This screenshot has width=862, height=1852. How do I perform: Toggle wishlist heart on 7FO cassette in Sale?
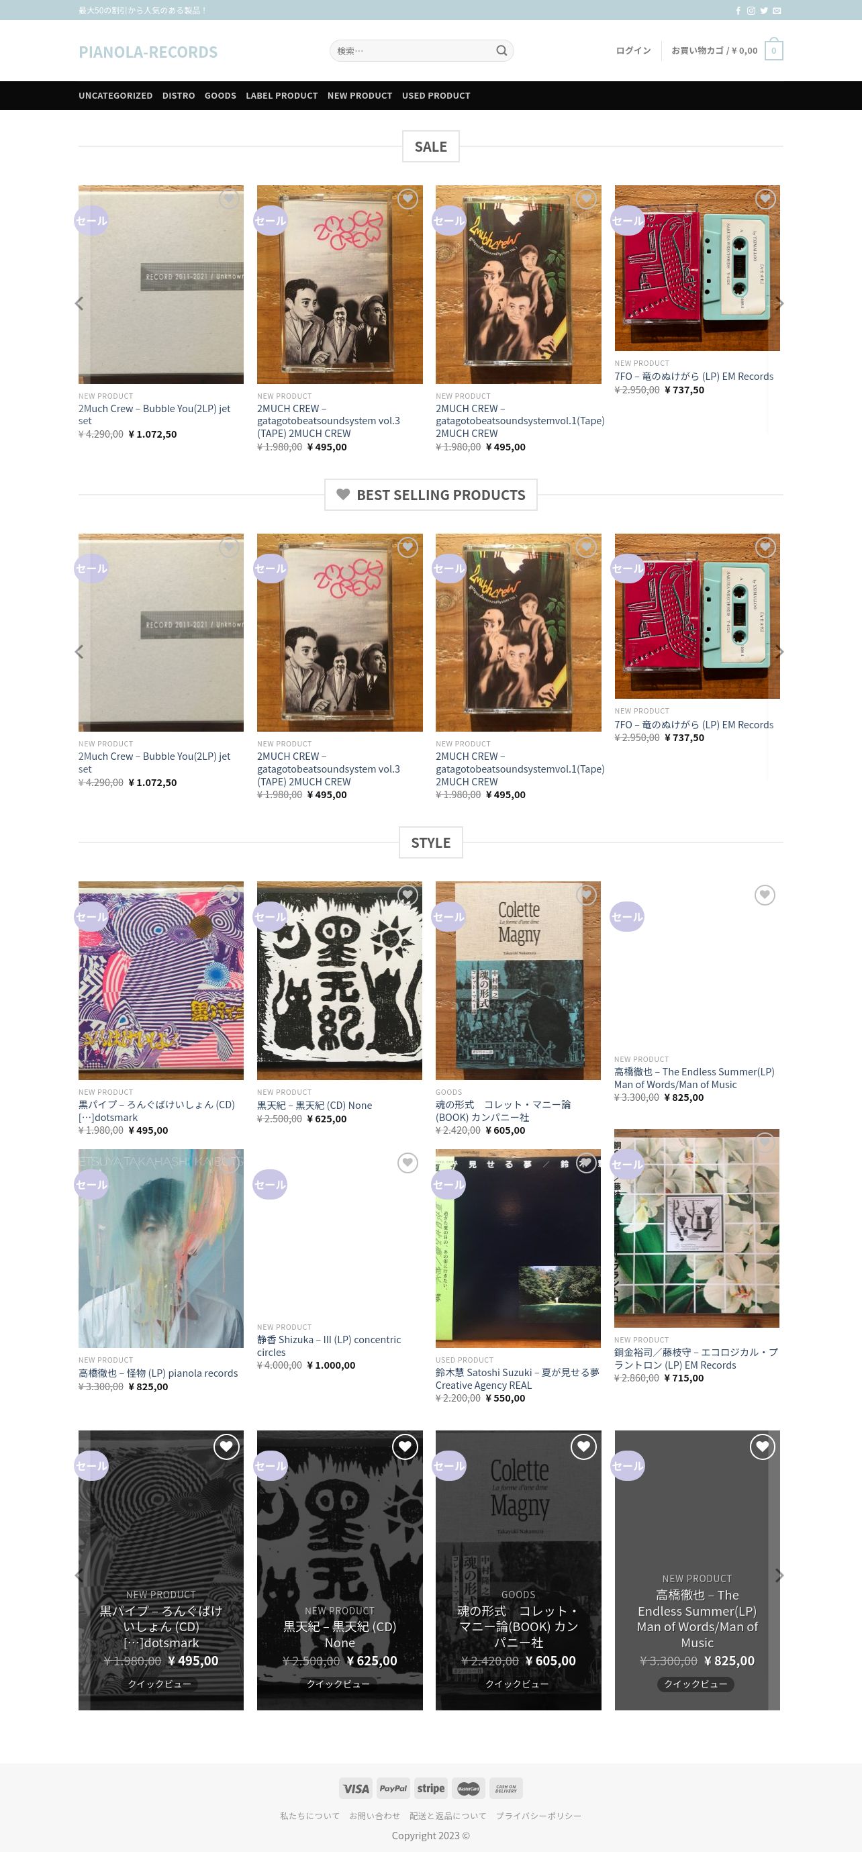coord(765,199)
